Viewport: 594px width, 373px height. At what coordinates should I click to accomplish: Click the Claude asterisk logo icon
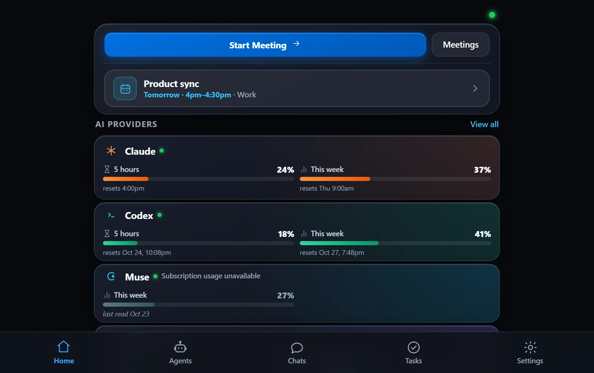(111, 151)
